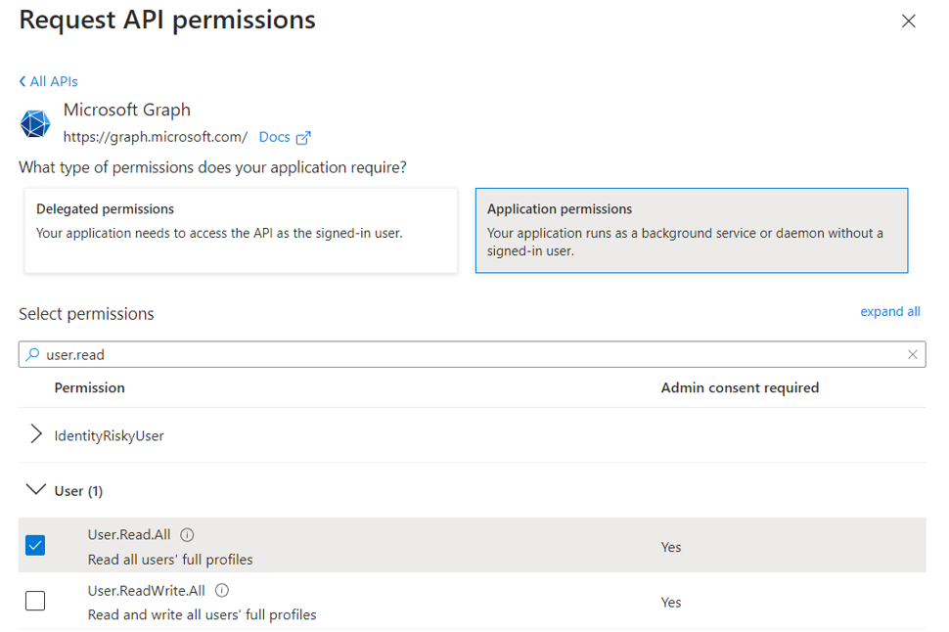The height and width of the screenshot is (632, 949).
Task: Click the Microsoft Graph logo icon
Action: 35,124
